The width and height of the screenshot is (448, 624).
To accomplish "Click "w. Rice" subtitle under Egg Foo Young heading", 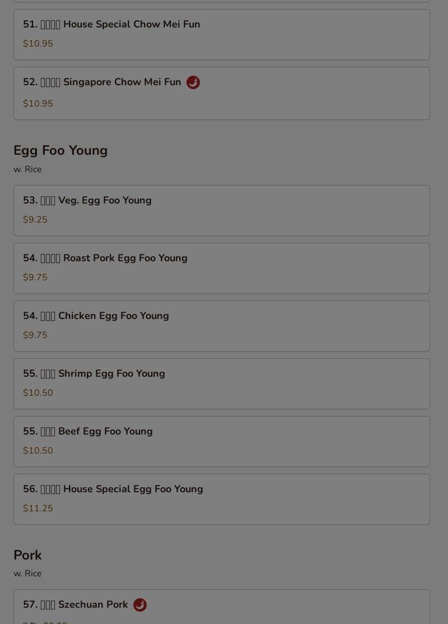I will tap(27, 169).
